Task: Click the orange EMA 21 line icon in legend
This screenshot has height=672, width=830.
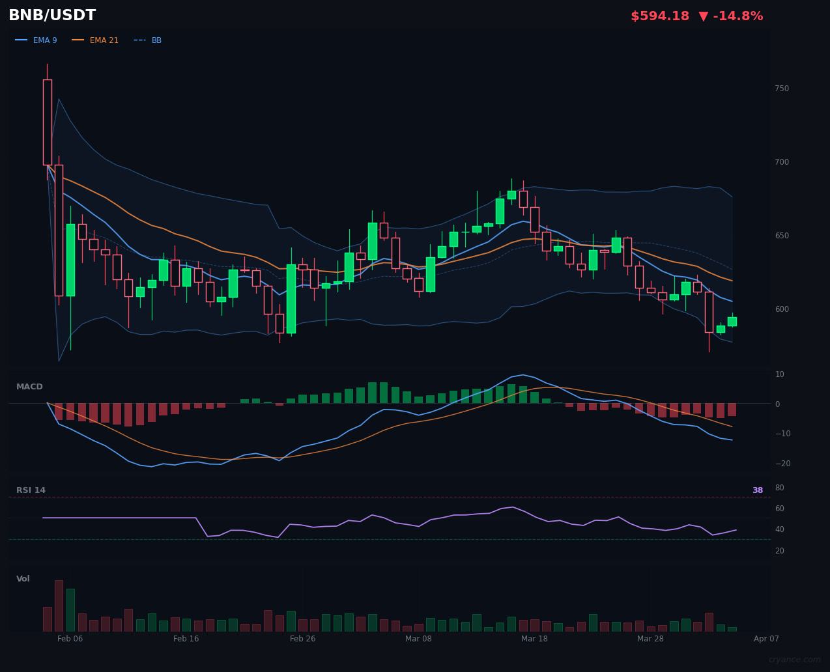Action: point(77,40)
